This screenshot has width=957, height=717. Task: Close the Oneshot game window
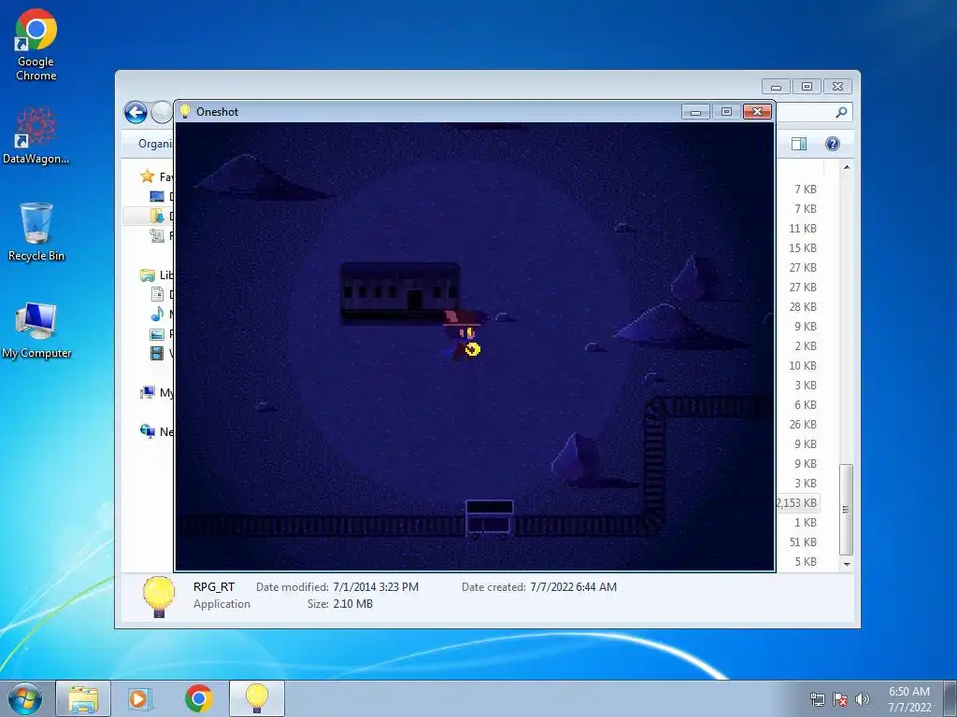click(x=757, y=112)
